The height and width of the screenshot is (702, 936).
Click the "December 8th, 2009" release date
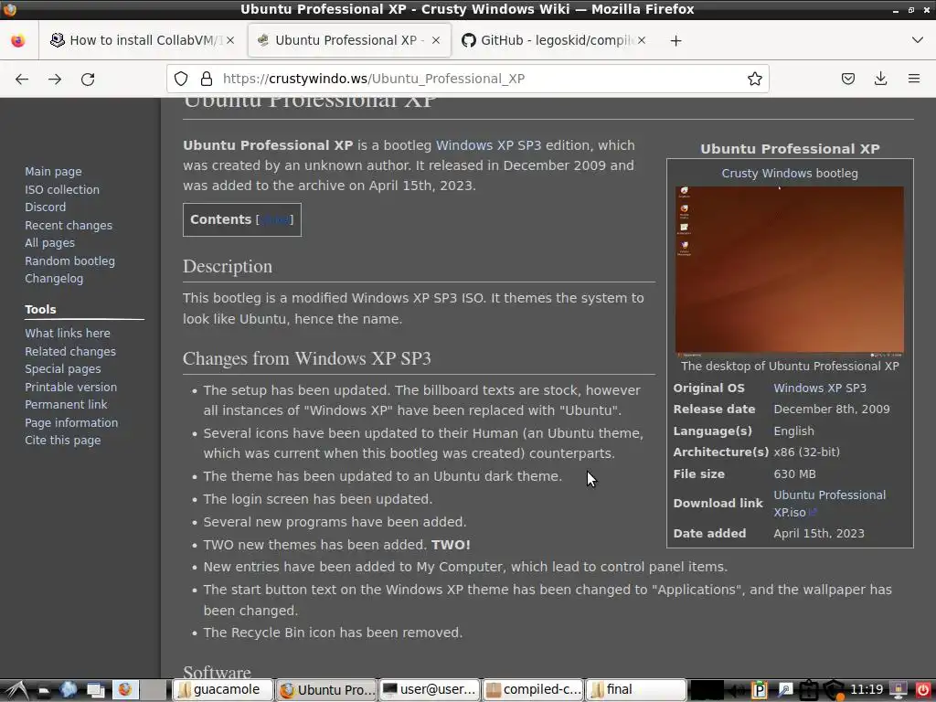832,409
